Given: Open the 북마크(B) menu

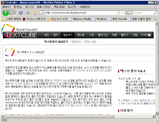Looking at the screenshot, I should point(59,7).
